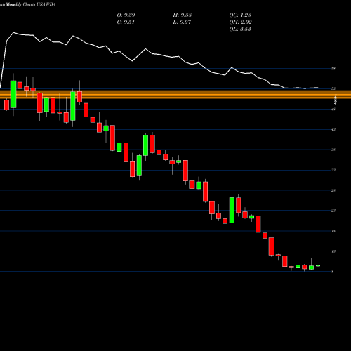This screenshot has width=351, height=351.
Task: Click the "L: 9.07" low value
Action: 182,22
